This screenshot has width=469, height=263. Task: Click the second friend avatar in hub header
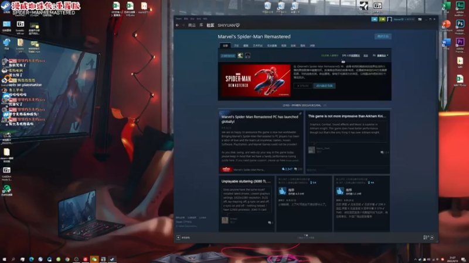pyautogui.click(x=247, y=56)
